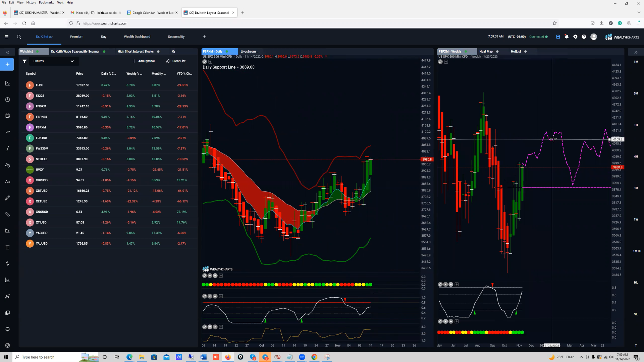Image resolution: width=644 pixels, height=362 pixels.
Task: Click the crosshair target icon in sidebar
Action: pyautogui.click(x=7, y=329)
